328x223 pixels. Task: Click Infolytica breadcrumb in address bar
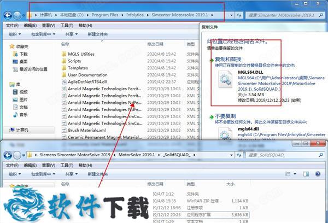click(x=134, y=15)
